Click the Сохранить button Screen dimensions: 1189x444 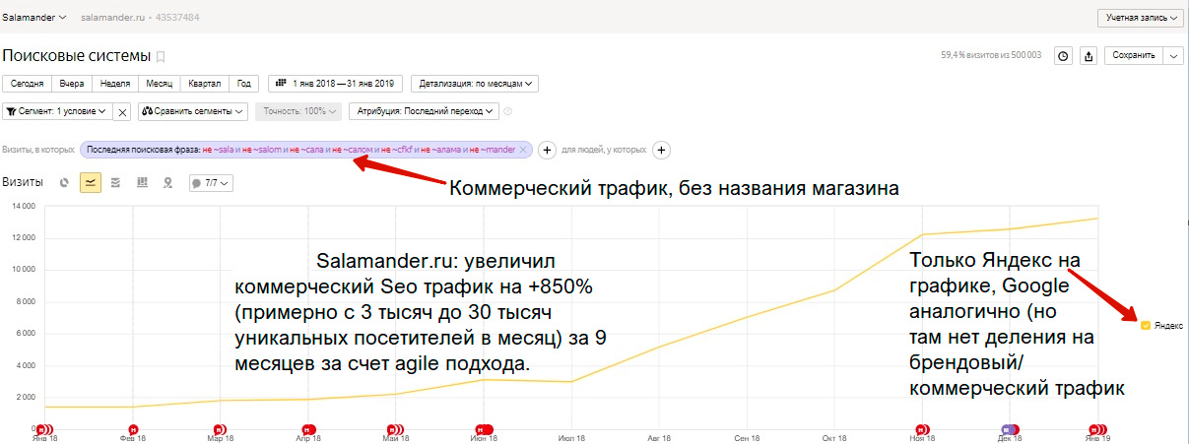coord(1133,56)
